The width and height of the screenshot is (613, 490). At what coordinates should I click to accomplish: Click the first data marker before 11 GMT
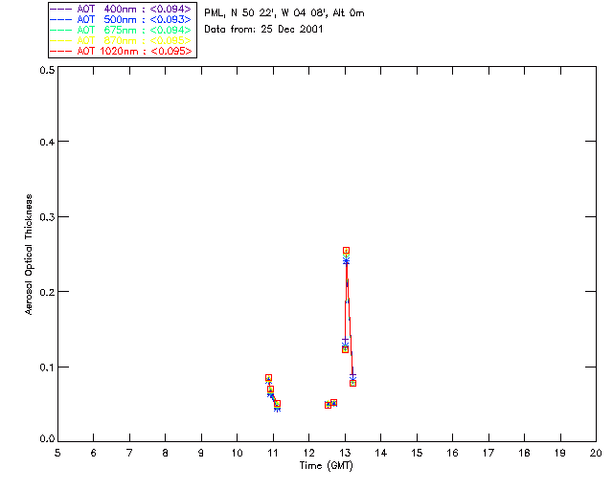(268, 378)
